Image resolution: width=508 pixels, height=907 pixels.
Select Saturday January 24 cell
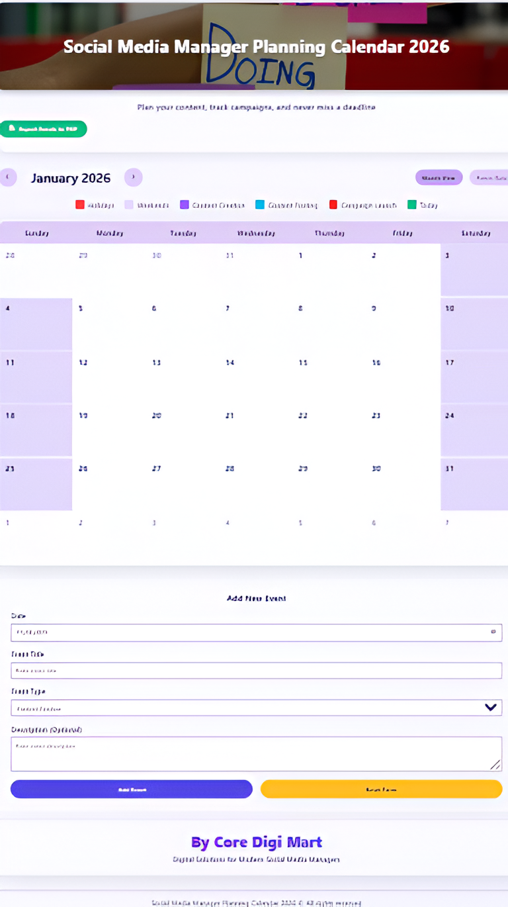474,430
